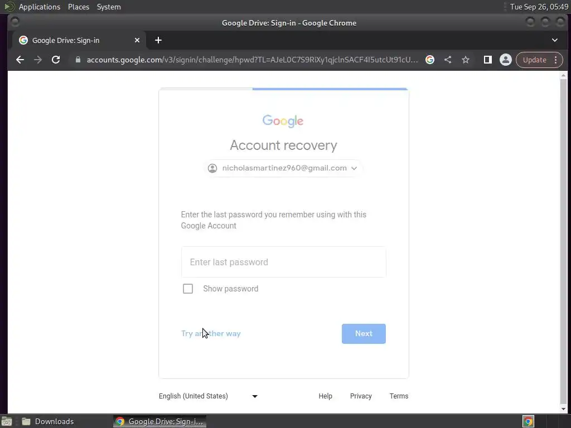
Task: Open the Help link
Action: click(325, 396)
